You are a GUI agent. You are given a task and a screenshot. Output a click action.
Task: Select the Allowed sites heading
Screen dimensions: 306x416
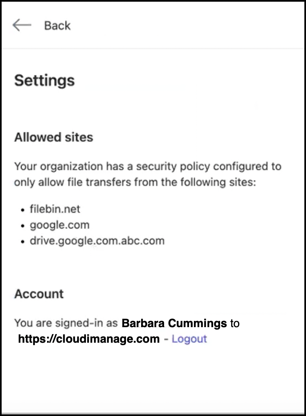tap(54, 137)
